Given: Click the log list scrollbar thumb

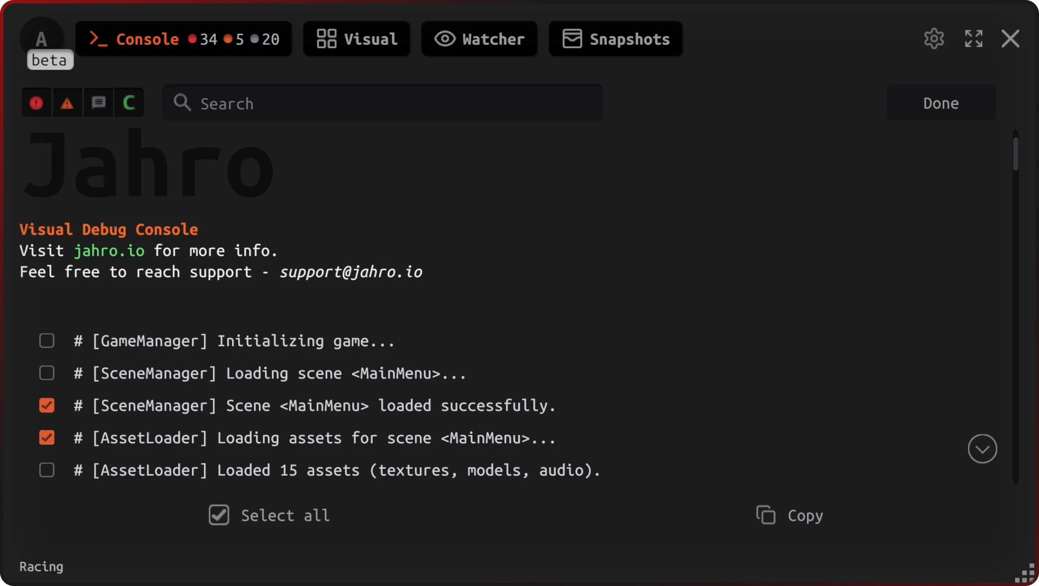Looking at the screenshot, I should (x=1015, y=154).
